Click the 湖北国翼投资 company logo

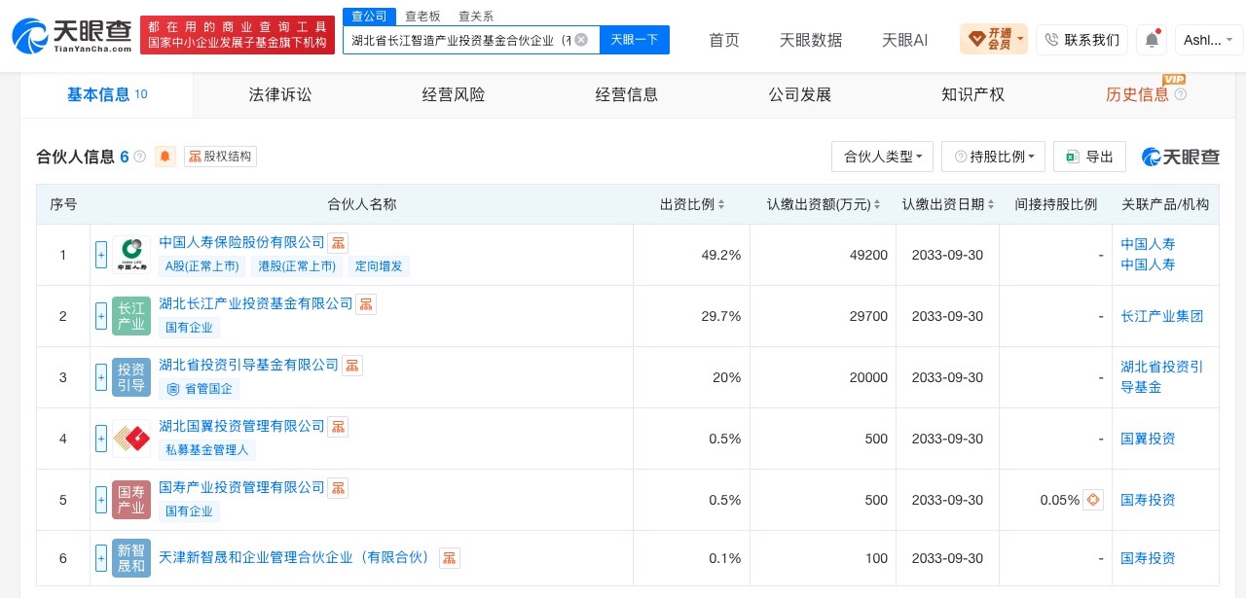coord(131,439)
